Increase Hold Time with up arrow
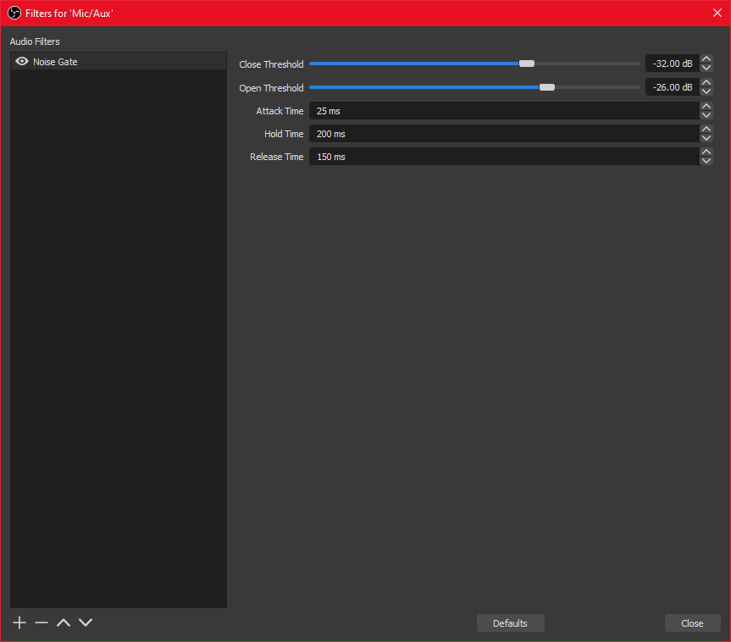The height and width of the screenshot is (642, 731). 706,129
